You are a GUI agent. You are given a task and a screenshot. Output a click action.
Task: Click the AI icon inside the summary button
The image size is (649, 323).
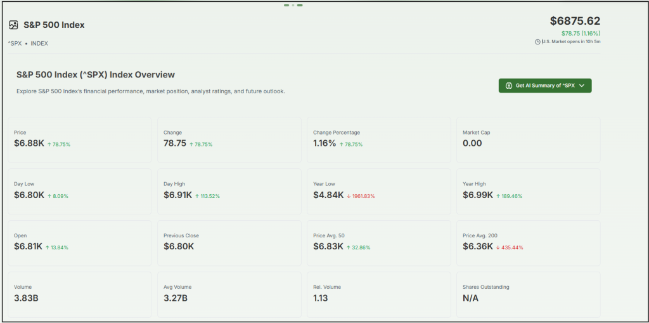(x=508, y=86)
